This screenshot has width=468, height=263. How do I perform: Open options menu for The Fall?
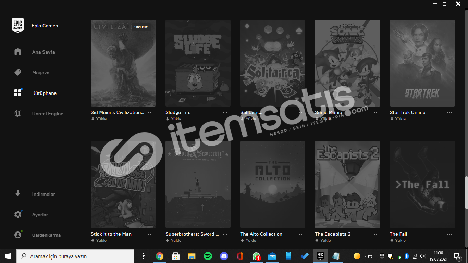[449, 234]
